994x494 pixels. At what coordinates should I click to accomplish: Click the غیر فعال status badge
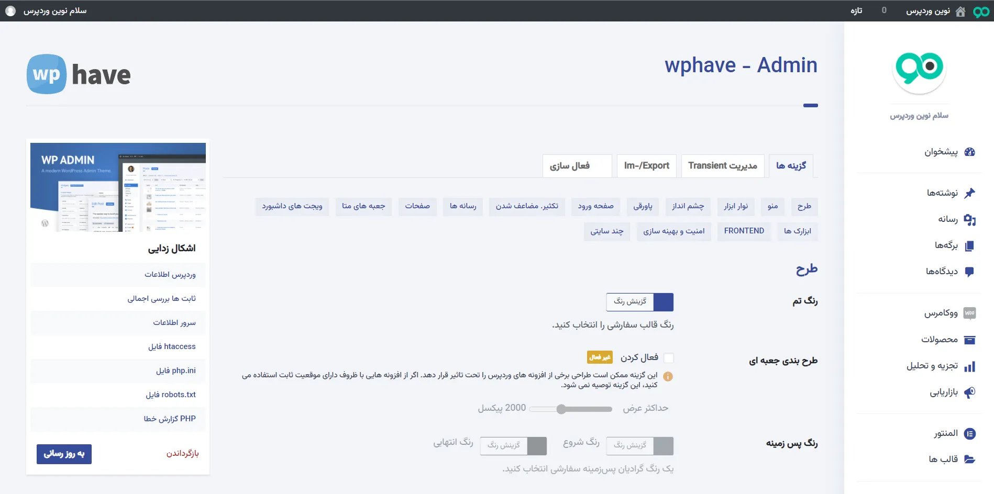point(600,357)
